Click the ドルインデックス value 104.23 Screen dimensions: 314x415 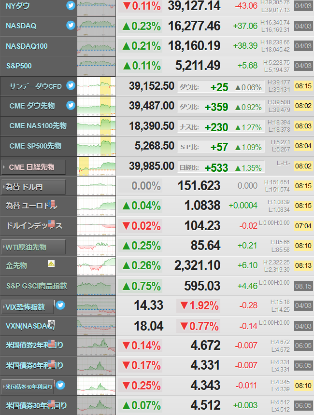pos(202,226)
